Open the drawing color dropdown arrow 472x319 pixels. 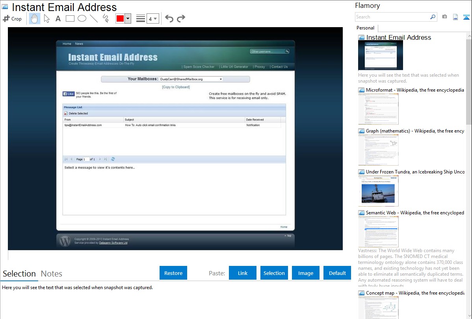click(x=128, y=18)
